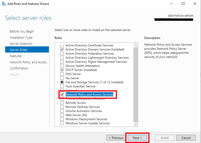Open the Installation Type step
This screenshot has width=201, height=143.
coord(21,38)
